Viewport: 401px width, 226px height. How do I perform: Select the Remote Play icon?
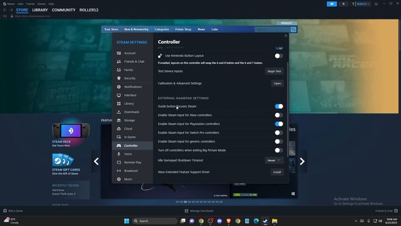119,163
